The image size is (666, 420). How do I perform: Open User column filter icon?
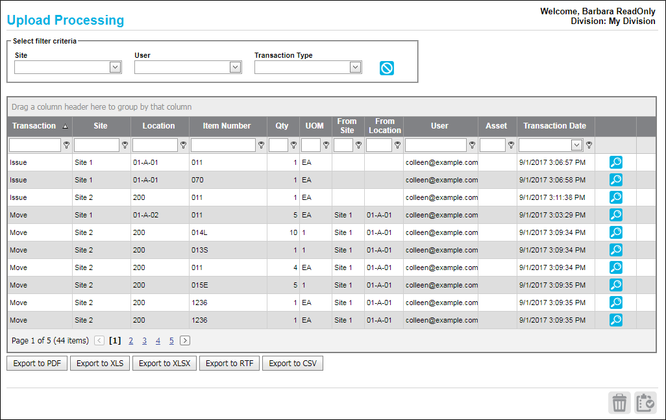tap(473, 145)
